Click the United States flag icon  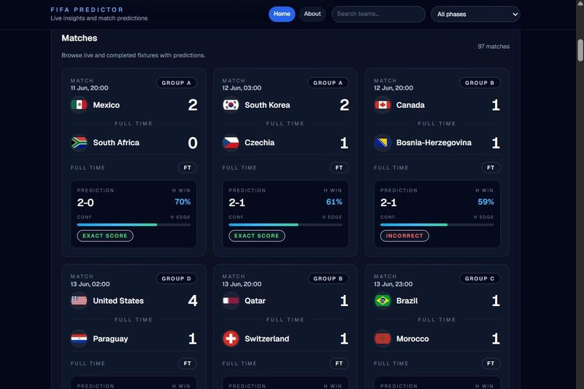click(79, 301)
